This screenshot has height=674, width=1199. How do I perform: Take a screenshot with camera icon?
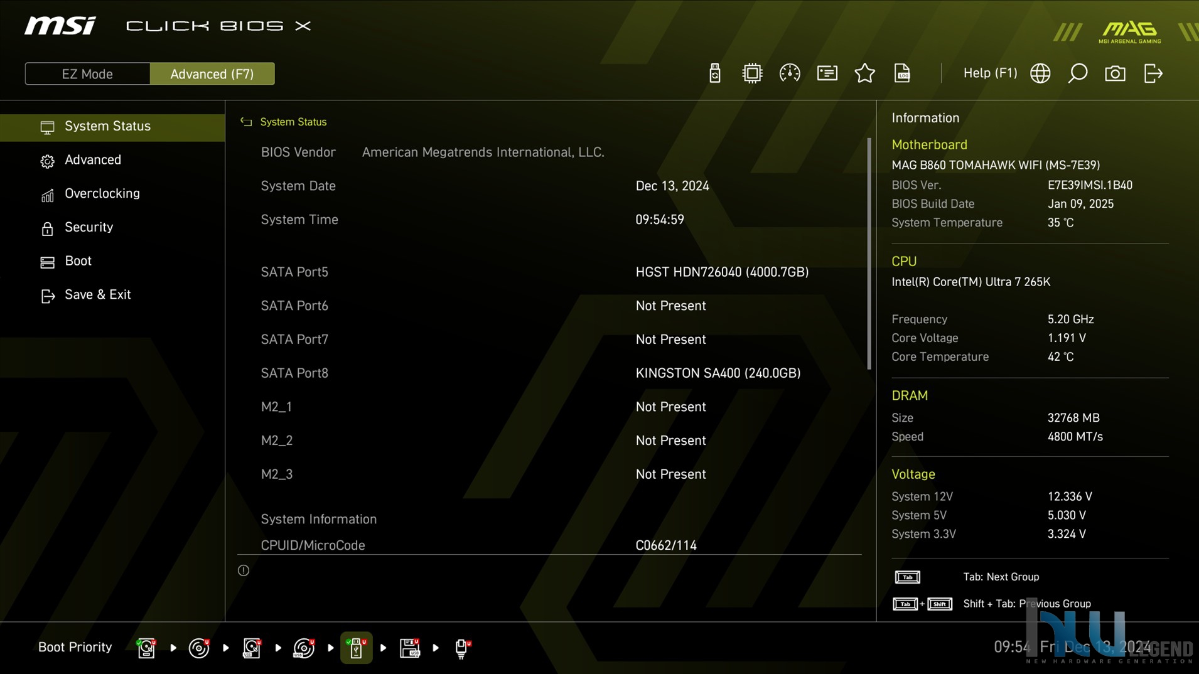tap(1115, 73)
